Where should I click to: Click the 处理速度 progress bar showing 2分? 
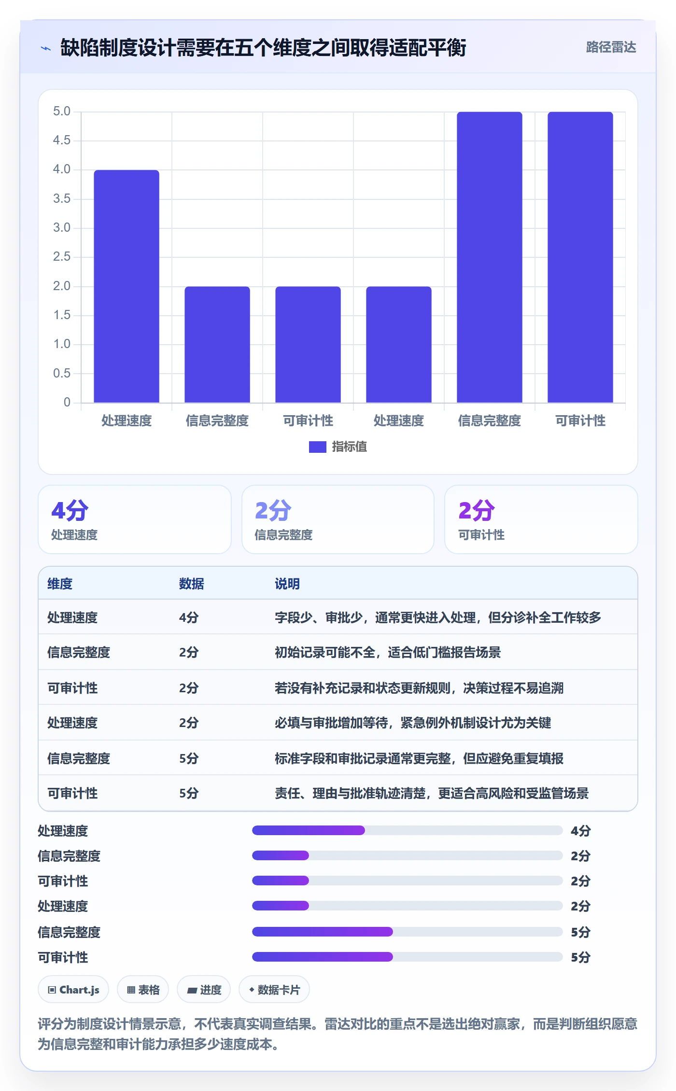[x=407, y=906]
